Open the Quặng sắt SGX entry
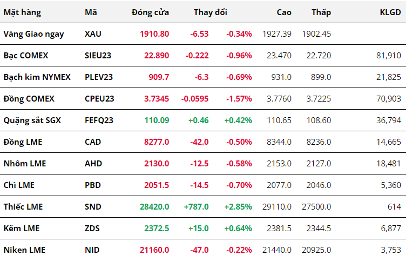The width and height of the screenshot is (406, 262). coord(32,120)
